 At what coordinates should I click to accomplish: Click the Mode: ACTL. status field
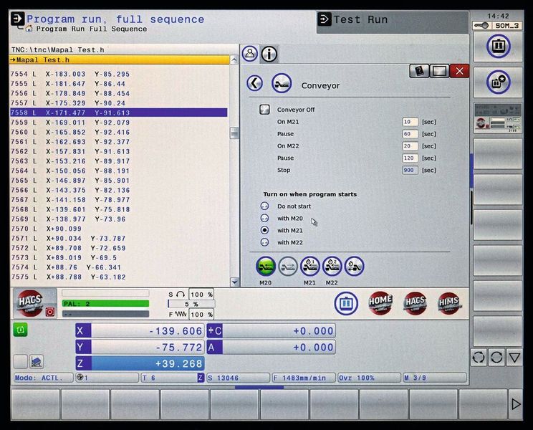(x=44, y=378)
